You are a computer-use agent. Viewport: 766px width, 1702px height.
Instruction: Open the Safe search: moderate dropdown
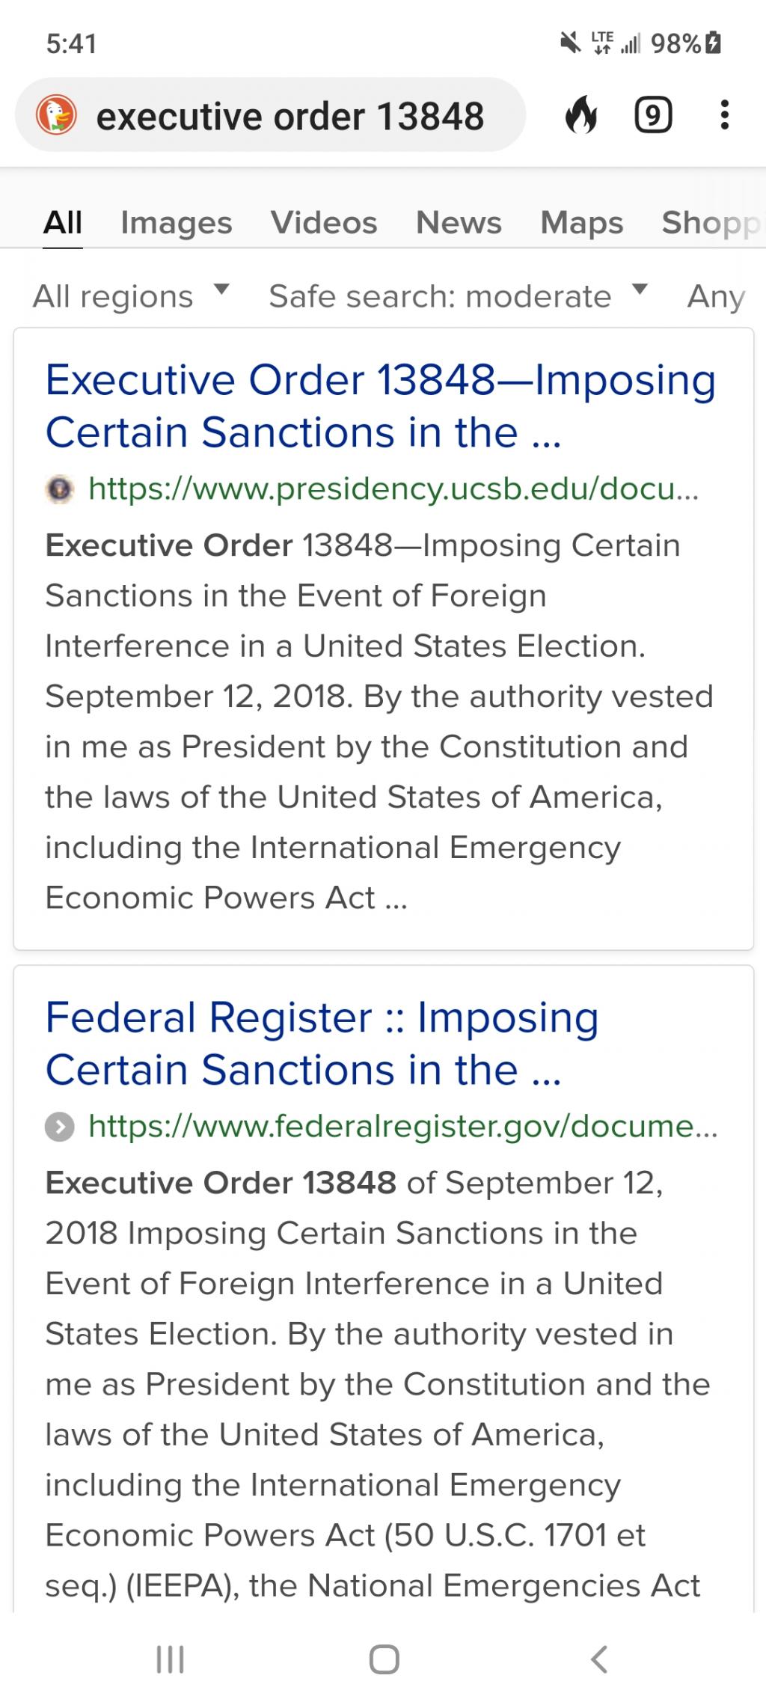coord(457,296)
